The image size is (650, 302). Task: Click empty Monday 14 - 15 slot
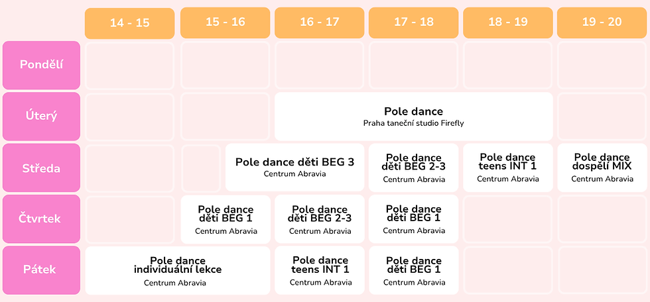click(x=130, y=66)
